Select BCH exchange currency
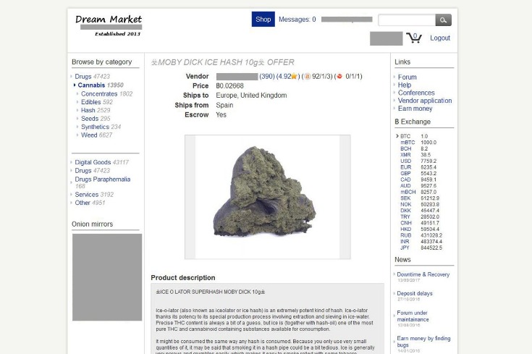This screenshot has width=532, height=354. tap(405, 148)
